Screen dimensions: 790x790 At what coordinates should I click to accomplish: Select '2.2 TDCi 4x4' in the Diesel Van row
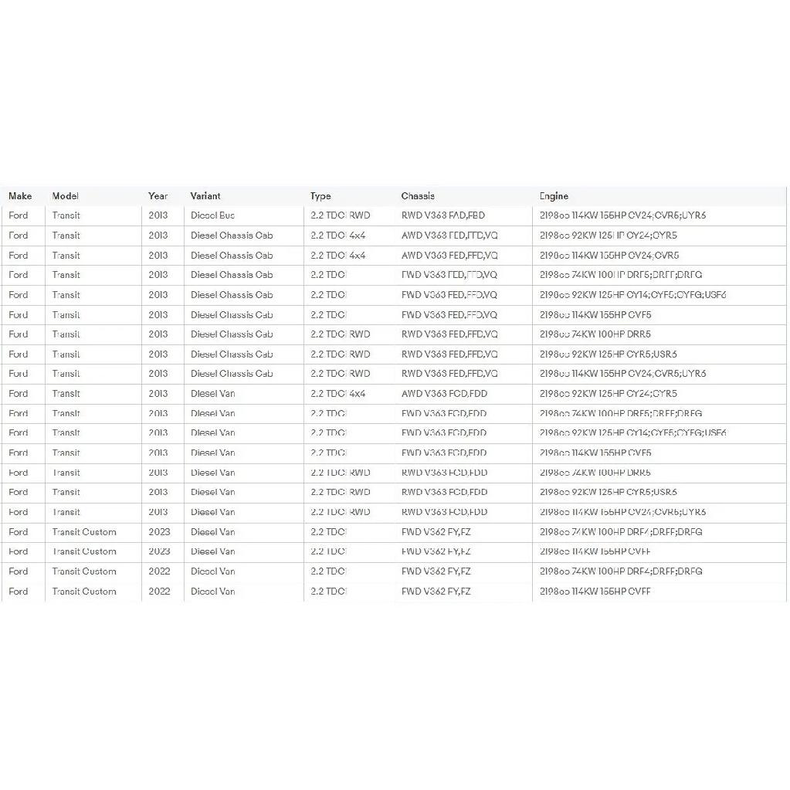click(337, 394)
